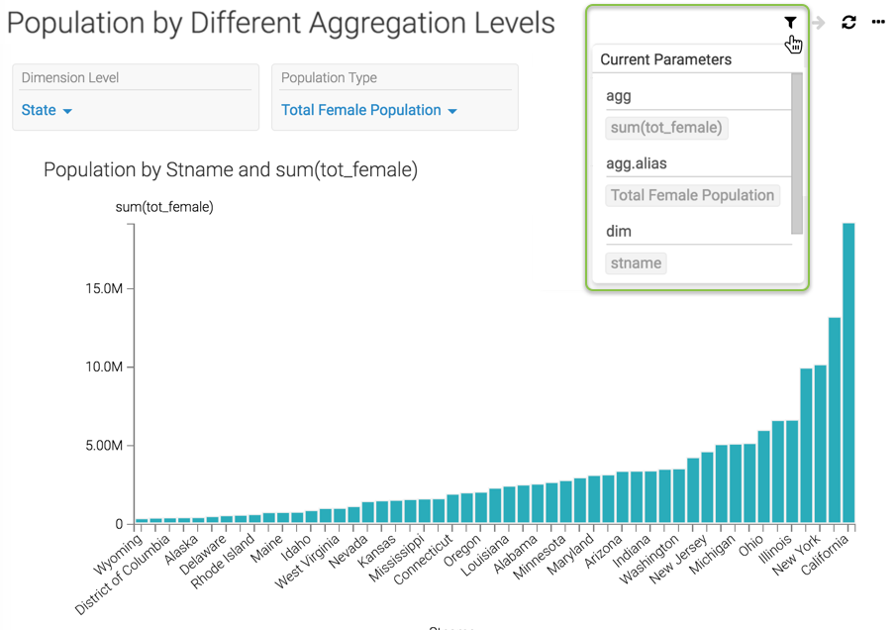This screenshot has height=630, width=896.
Task: Click the Wyoming bar in the chart
Action: click(x=142, y=519)
